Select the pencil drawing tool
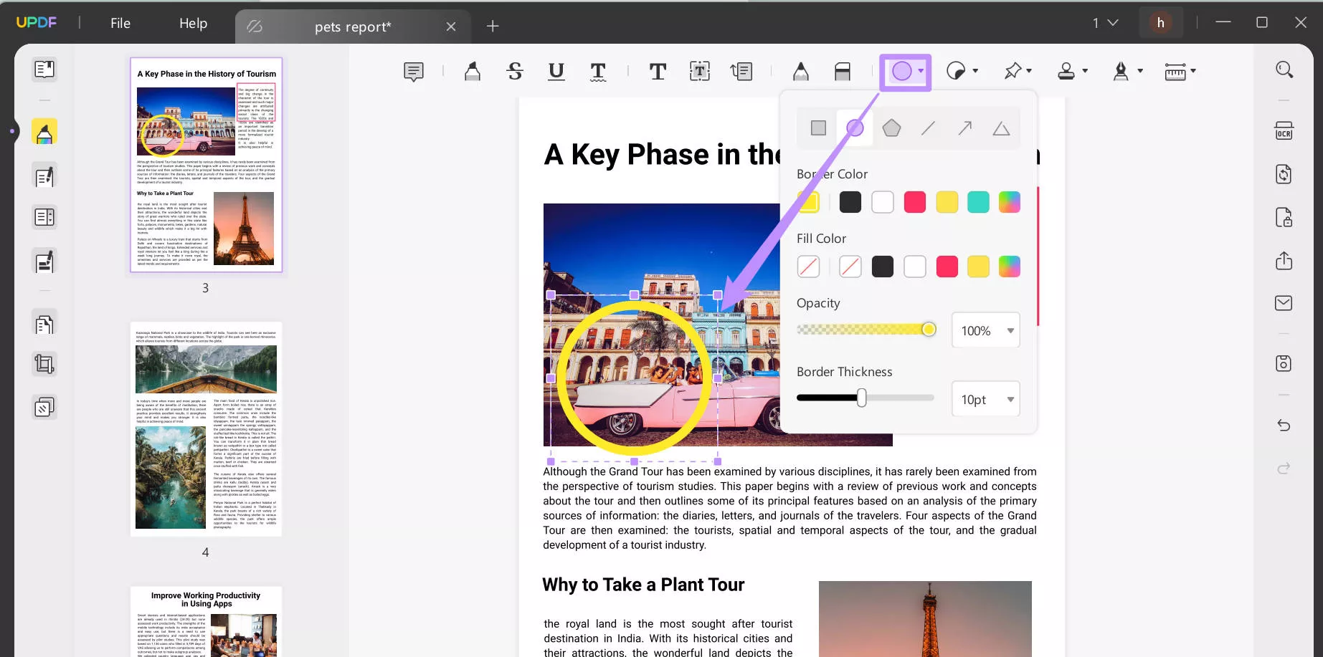Screen dimensions: 1323x657 pyautogui.click(x=801, y=71)
